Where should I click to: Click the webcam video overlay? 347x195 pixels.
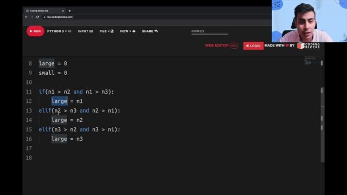[310, 21]
